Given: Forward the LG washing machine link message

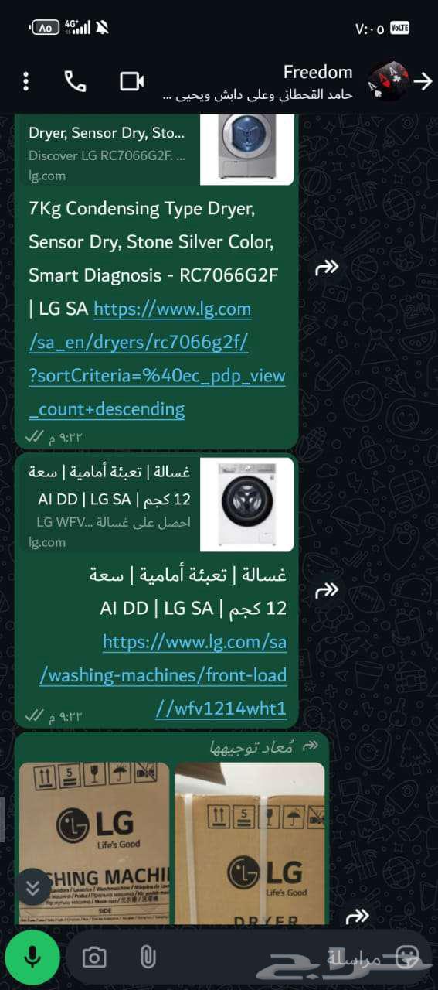Looking at the screenshot, I should [x=328, y=590].
